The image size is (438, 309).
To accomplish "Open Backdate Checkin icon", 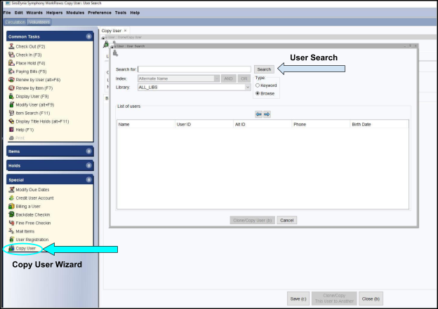I will pyautogui.click(x=11, y=214).
